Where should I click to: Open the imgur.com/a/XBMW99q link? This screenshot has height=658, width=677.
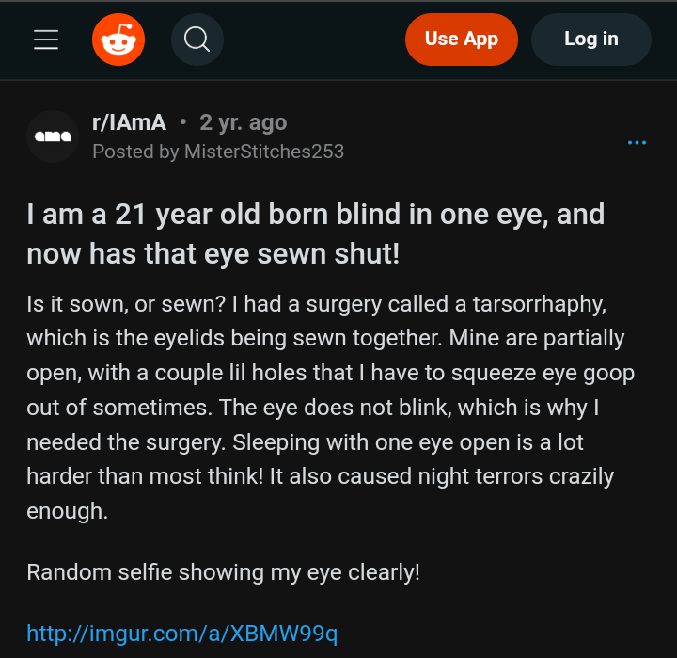[181, 633]
